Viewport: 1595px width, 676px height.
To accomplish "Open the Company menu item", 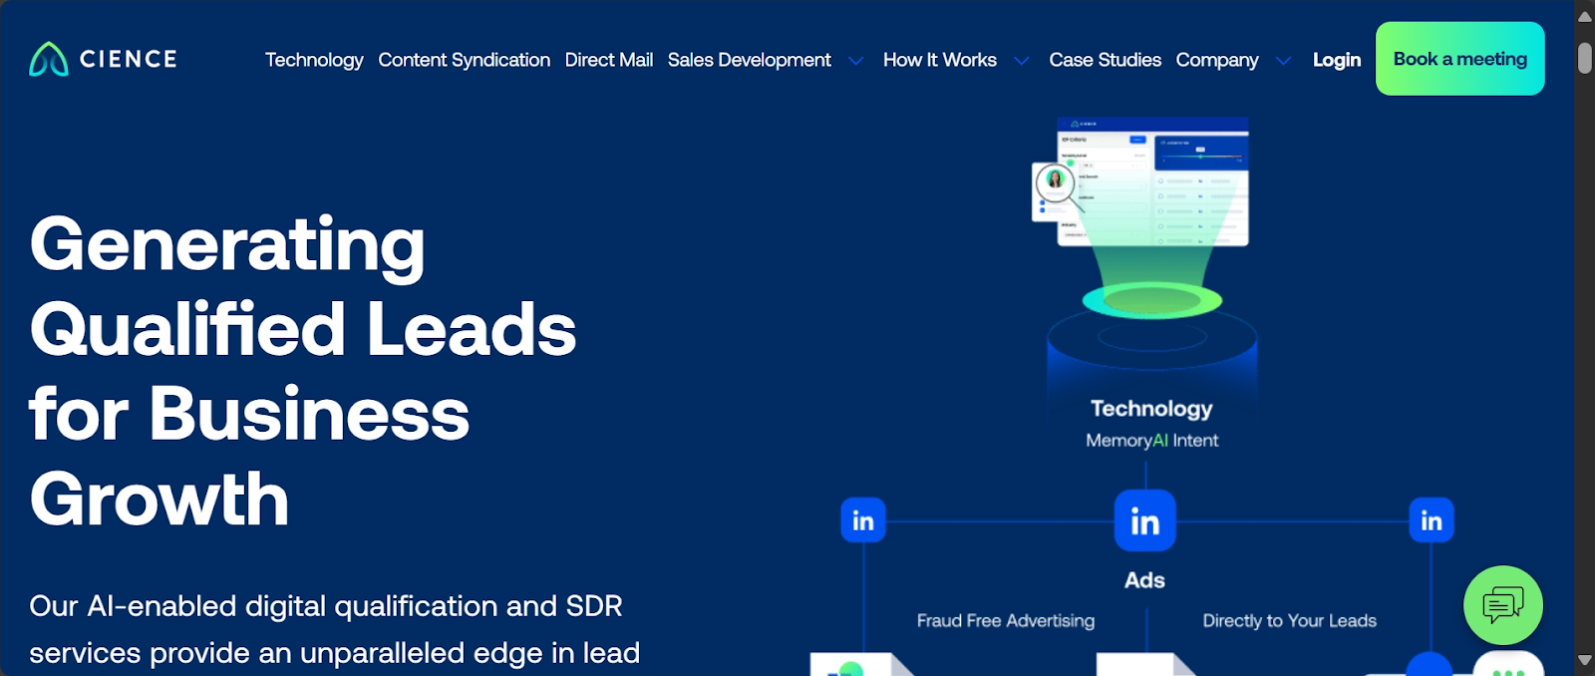I will pos(1217,60).
